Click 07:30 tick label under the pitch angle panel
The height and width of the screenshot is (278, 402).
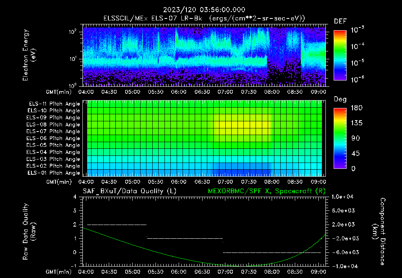(x=249, y=182)
